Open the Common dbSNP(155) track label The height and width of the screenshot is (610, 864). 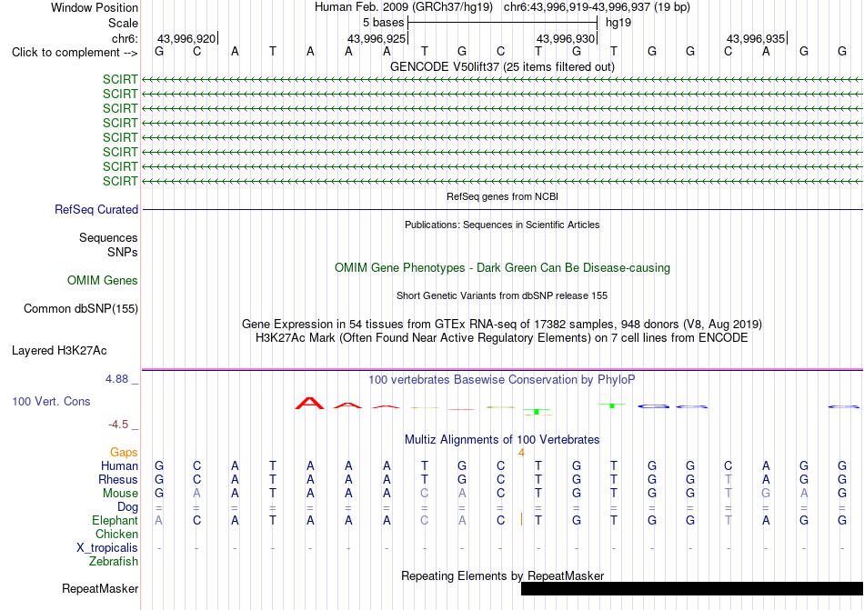point(80,308)
